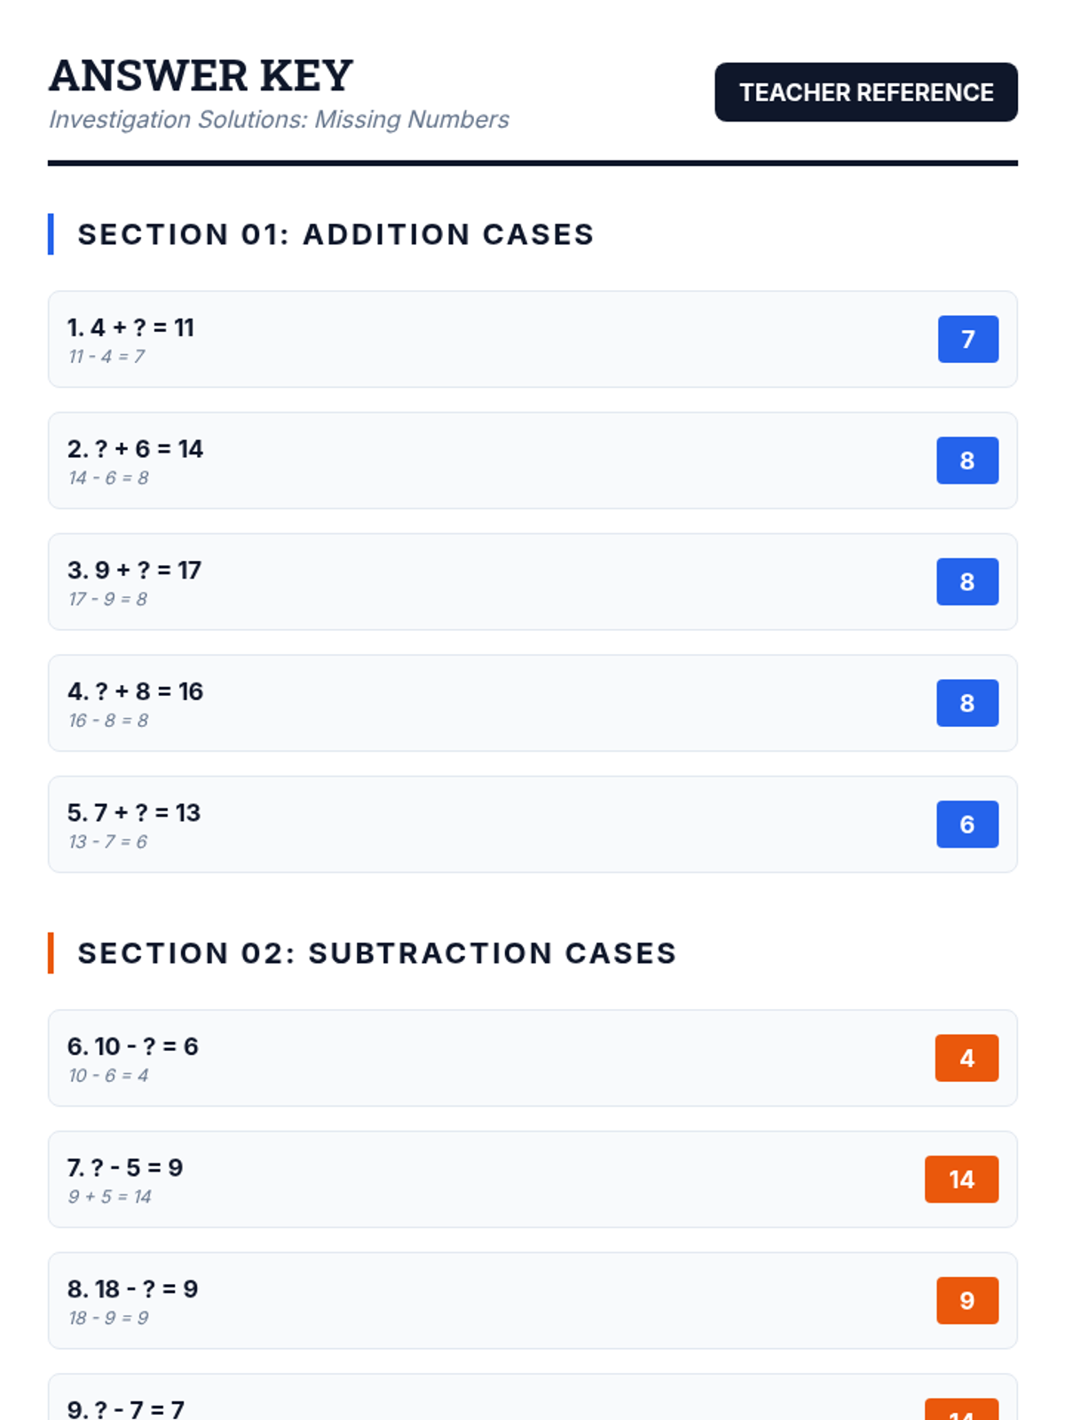Select the Section 02: Subtraction Cases heading

[x=377, y=953]
